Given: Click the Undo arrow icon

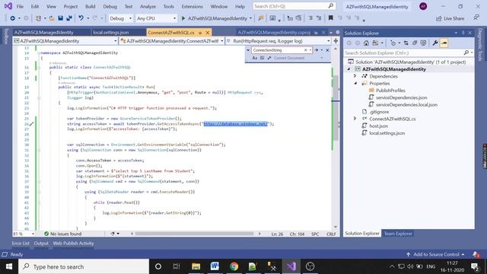Looking at the screenshot, I should (81, 18).
